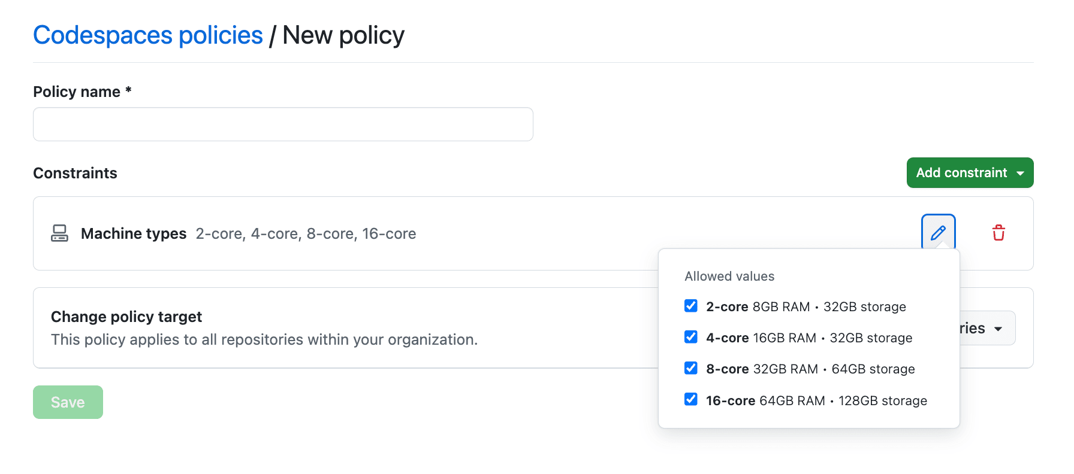Click the Machine types constraint title
This screenshot has height=474, width=1074.
click(x=134, y=233)
